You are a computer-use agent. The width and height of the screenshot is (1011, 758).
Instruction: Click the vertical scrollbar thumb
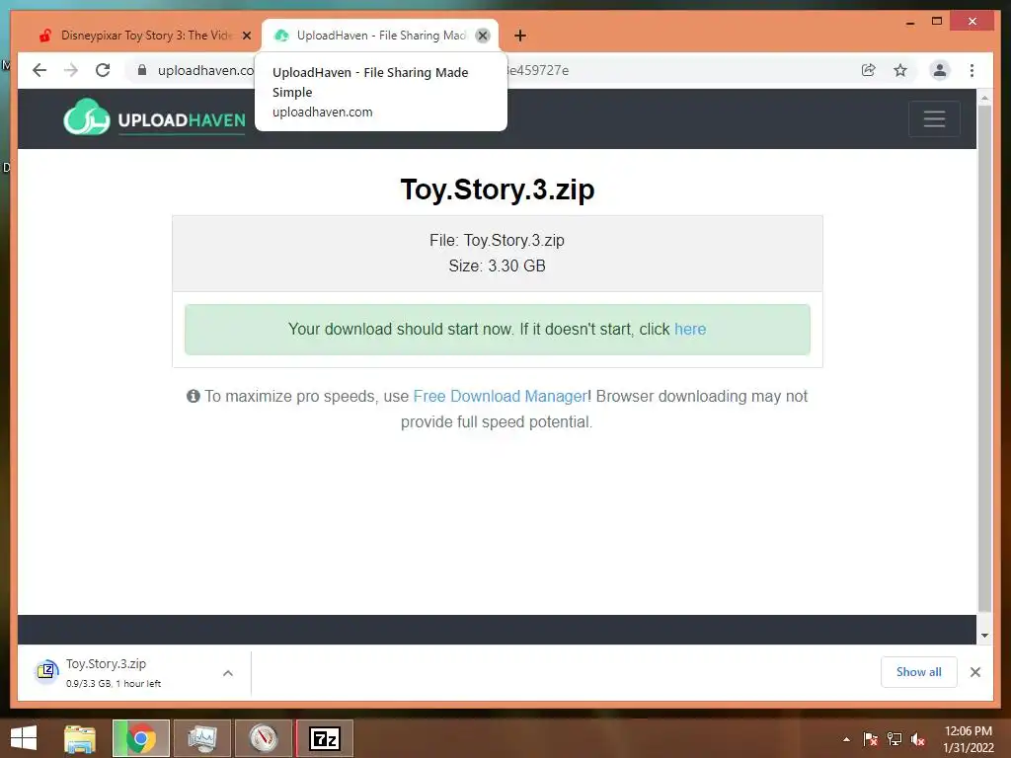point(984,357)
